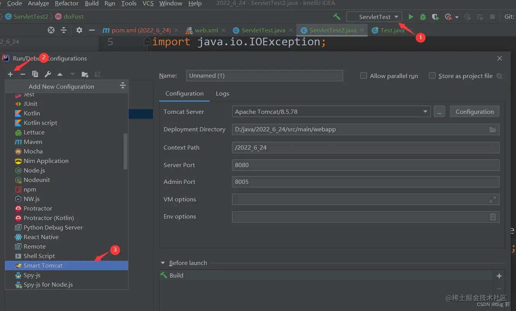Image resolution: width=516 pixels, height=311 pixels.
Task: Select the Configuration tab
Action: (185, 93)
